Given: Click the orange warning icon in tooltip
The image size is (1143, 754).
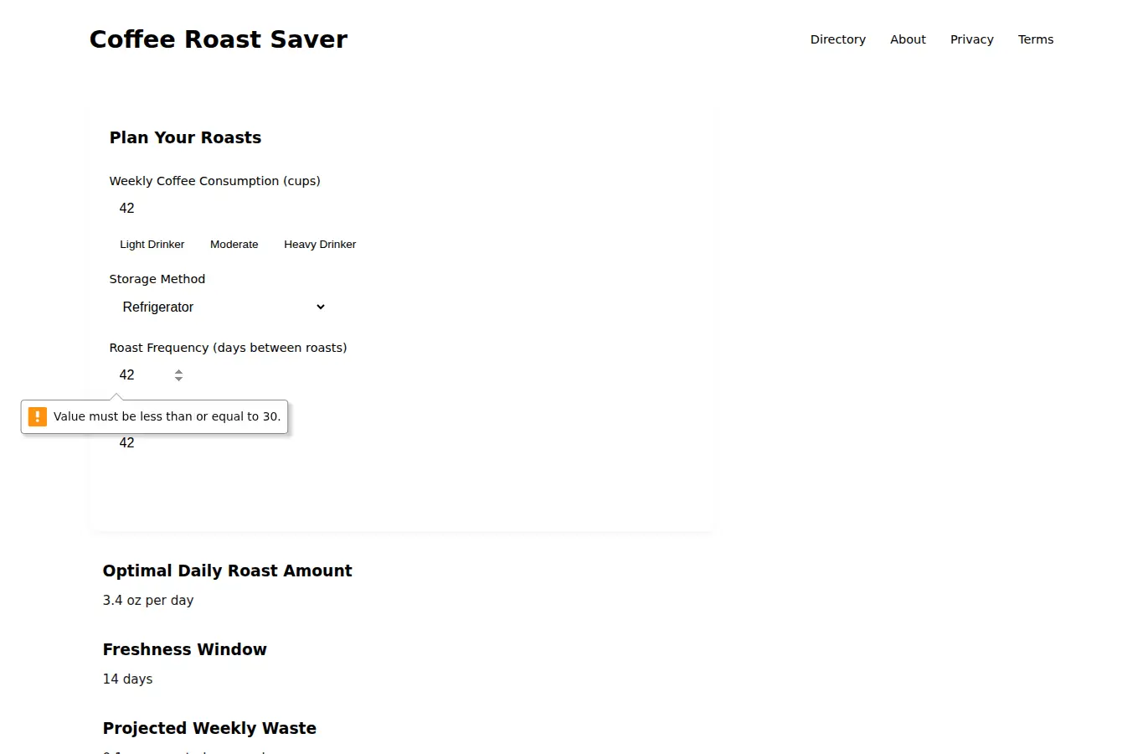Looking at the screenshot, I should tap(38, 416).
